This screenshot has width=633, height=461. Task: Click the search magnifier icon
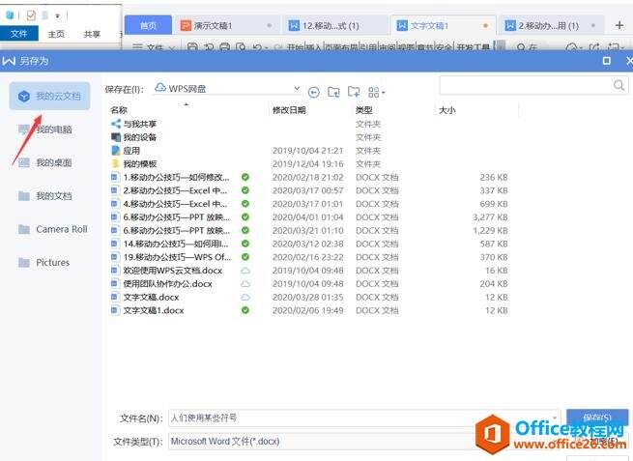pos(619,85)
